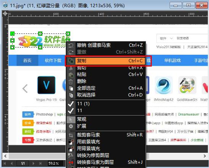Click the undo icon beside 撤销 创建套马索
The image size is (209, 168).
[71, 46]
